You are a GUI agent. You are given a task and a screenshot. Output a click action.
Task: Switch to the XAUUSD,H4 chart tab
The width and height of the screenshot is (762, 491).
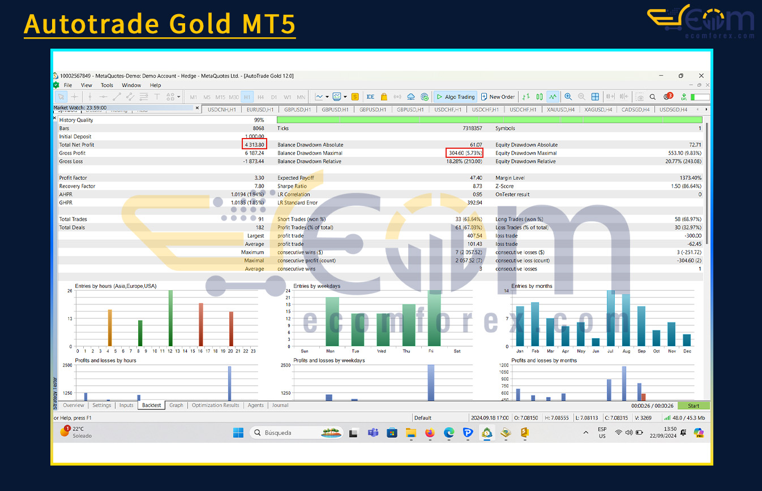560,110
